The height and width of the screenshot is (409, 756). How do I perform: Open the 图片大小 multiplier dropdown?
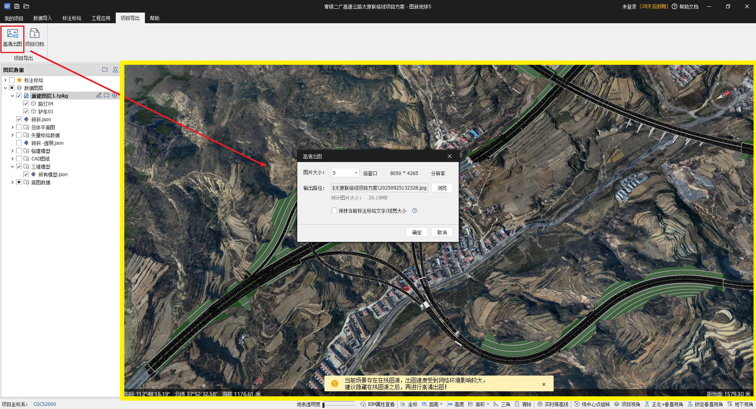pyautogui.click(x=356, y=173)
